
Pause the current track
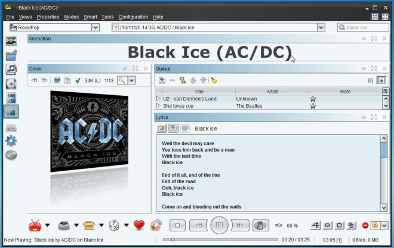click(x=219, y=225)
